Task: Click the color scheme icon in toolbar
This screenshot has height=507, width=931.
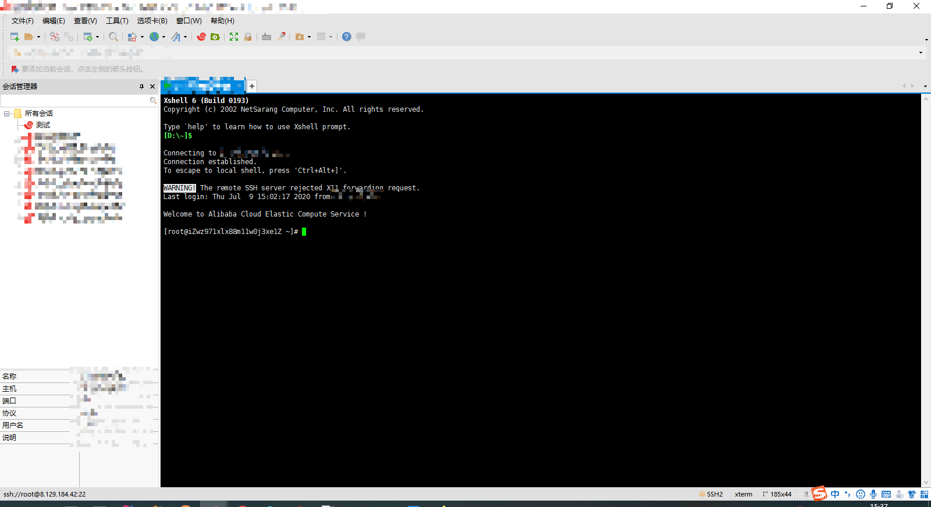Action: click(133, 37)
